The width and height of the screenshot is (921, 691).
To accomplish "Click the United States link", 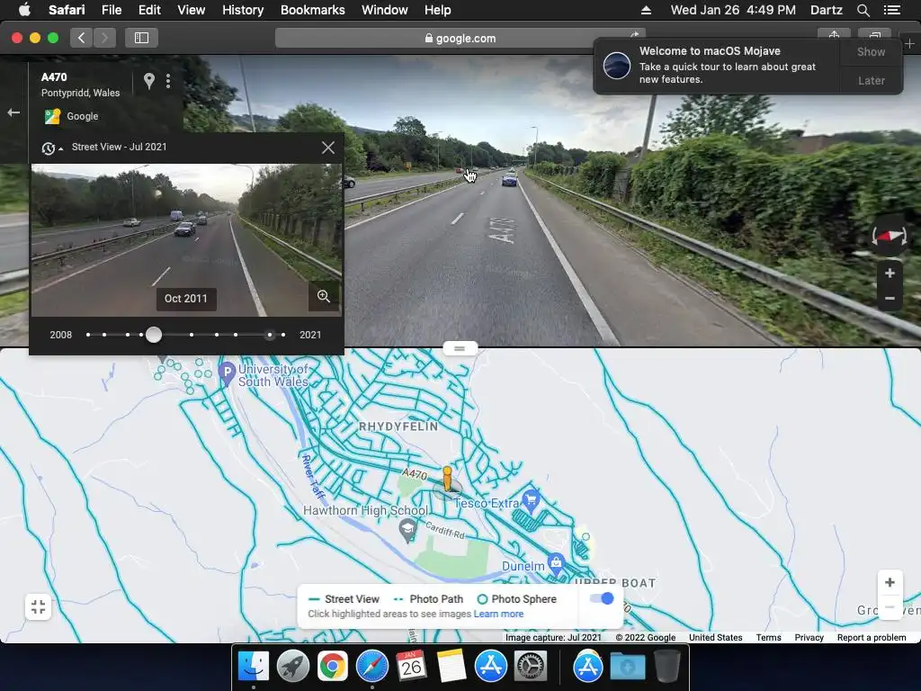I will [715, 638].
